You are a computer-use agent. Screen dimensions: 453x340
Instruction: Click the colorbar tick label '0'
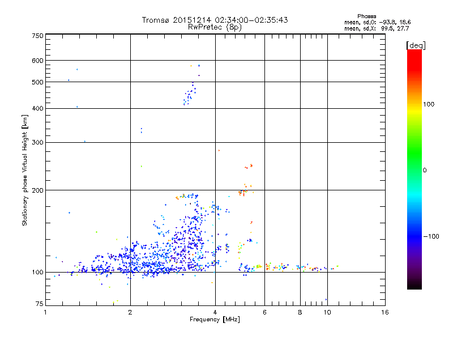425,171
